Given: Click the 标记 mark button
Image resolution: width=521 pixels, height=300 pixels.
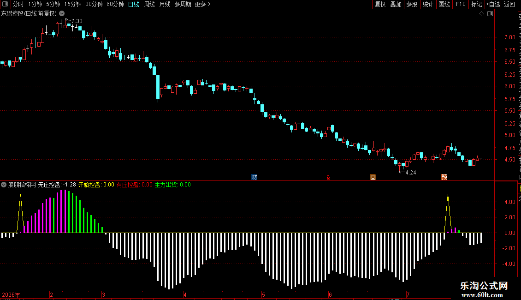Looking at the screenshot, I should 476,4.
